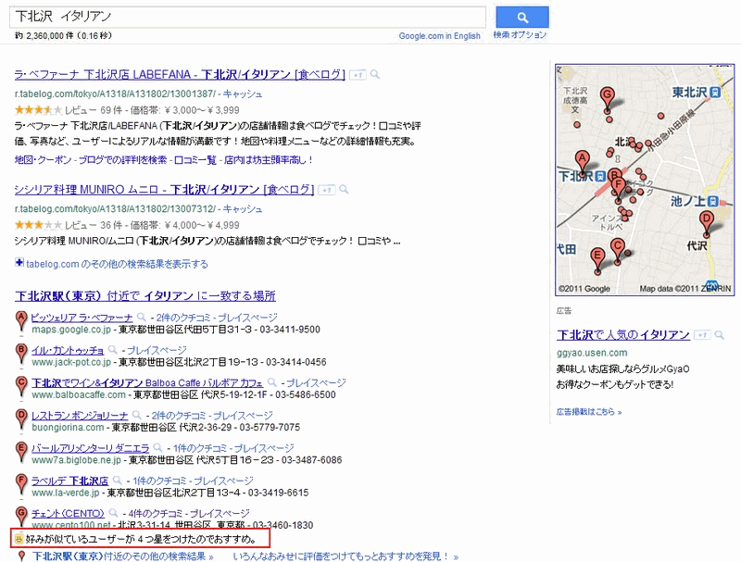Click marker G on the map
741x562 pixels.
608,99
